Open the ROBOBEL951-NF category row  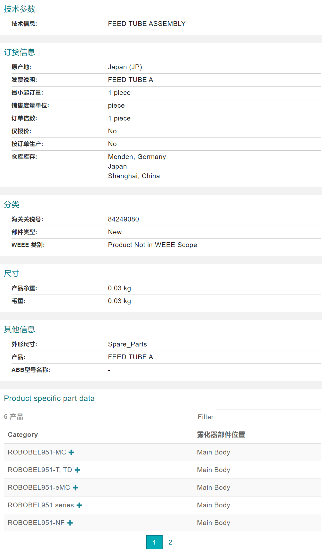pos(36,523)
